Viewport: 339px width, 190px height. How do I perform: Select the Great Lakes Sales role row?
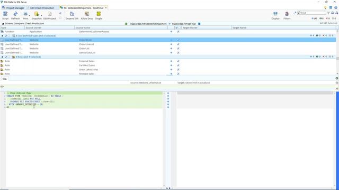[x=168, y=70]
